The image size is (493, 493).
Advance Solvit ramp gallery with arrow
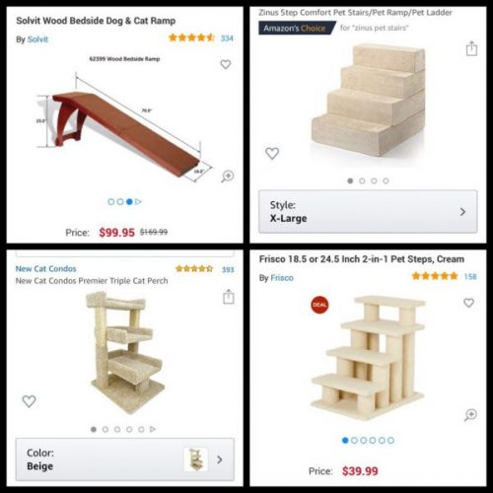point(138,202)
